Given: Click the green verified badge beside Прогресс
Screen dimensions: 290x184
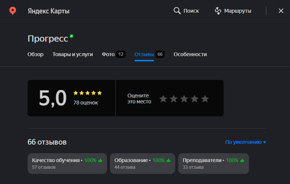Looking at the screenshot, I should pyautogui.click(x=72, y=36).
